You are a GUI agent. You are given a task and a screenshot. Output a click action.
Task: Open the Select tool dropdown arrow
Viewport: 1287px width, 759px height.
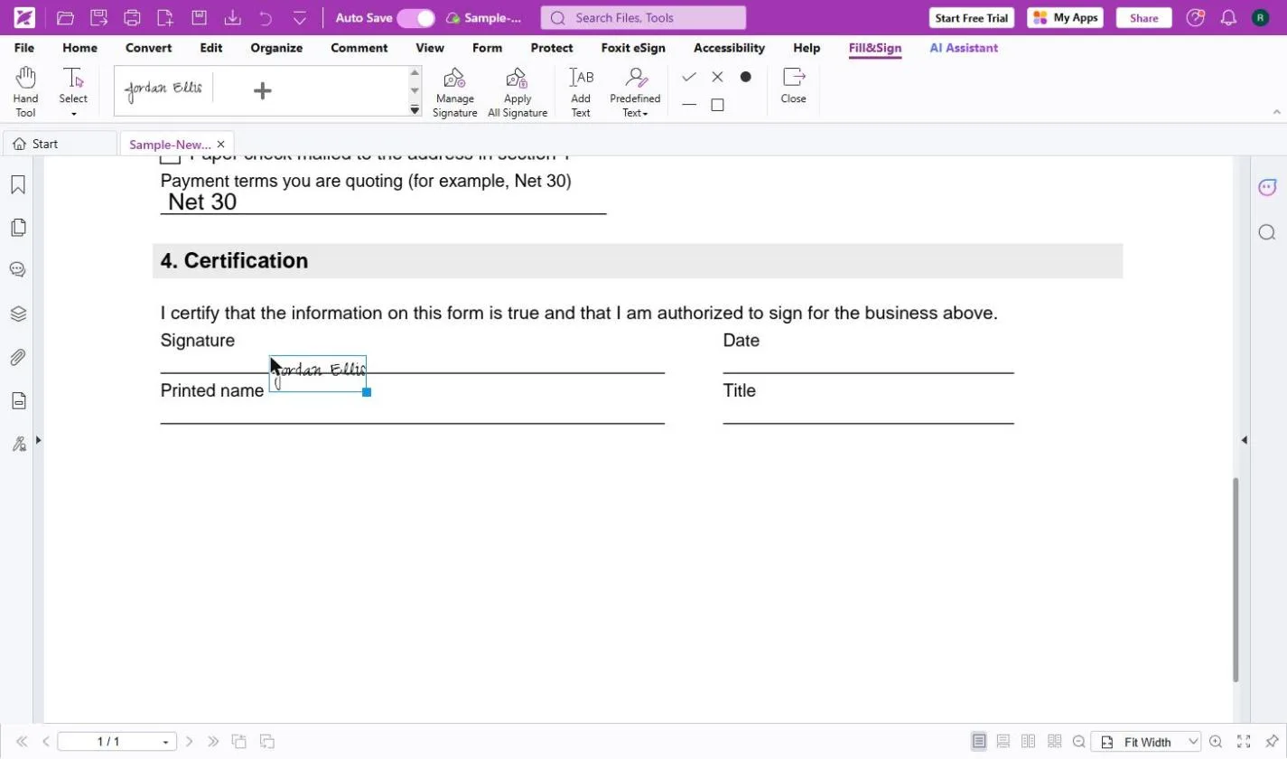(73, 114)
